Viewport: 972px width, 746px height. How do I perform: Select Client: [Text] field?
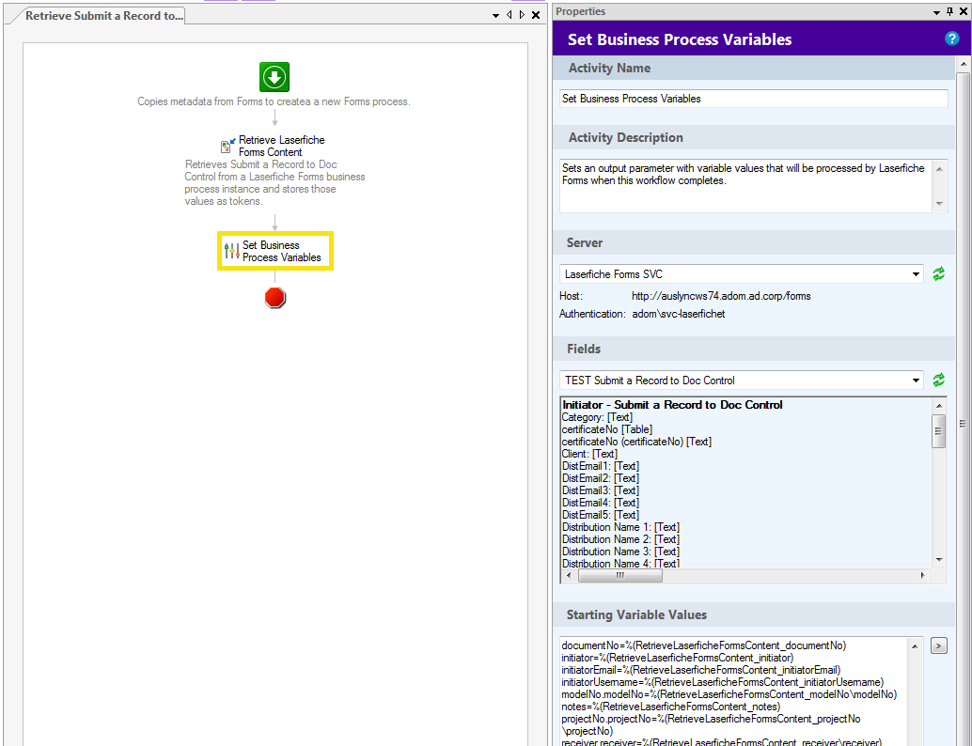point(589,454)
